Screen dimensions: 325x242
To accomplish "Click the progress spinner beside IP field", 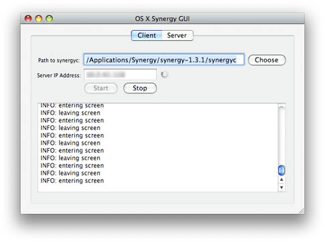I will click(164, 74).
